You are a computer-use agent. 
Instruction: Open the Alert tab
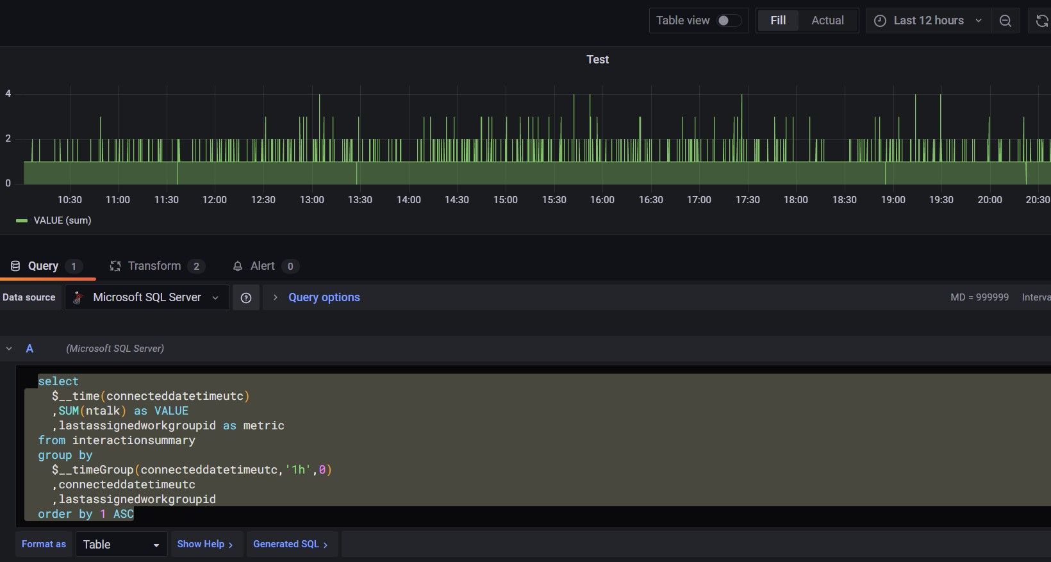coord(262,266)
